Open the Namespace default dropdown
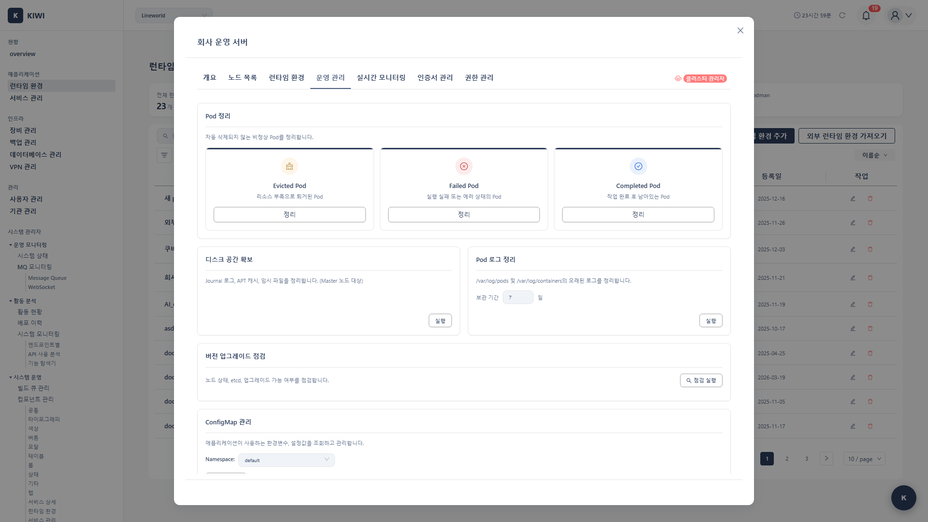Screen dimensions: 928x522 coord(286,460)
